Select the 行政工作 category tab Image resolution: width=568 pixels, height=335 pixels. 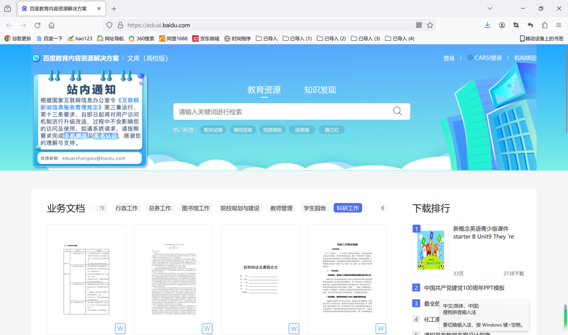tap(127, 208)
